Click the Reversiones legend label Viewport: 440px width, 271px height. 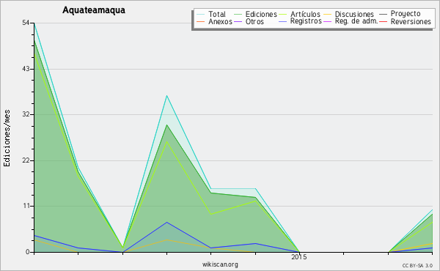coord(411,21)
